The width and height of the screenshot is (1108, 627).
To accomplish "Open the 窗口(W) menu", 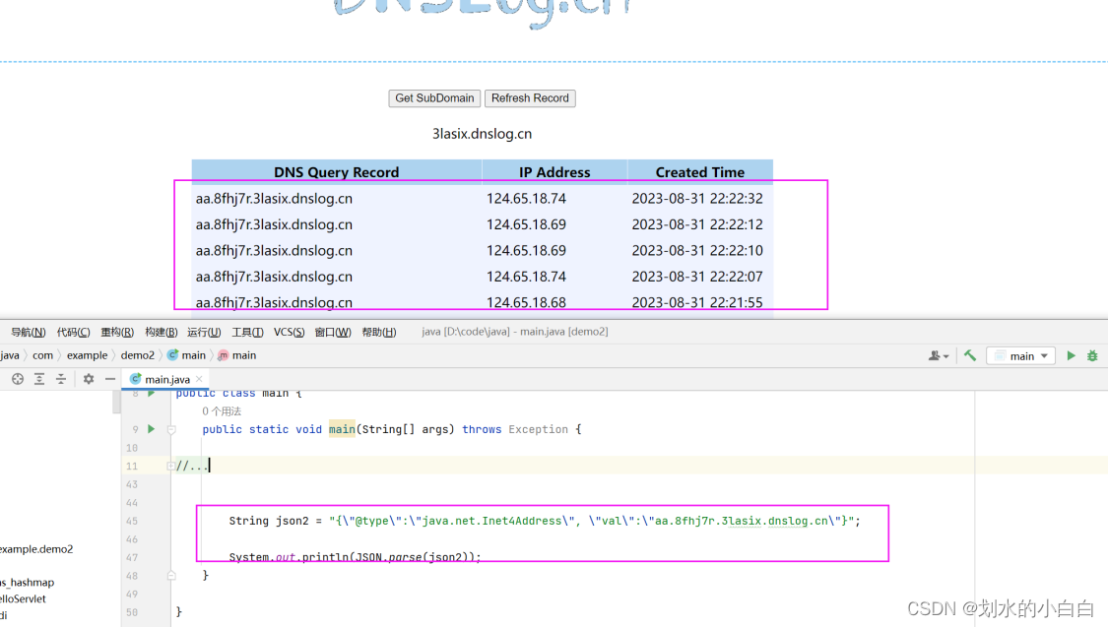I will click(x=333, y=332).
